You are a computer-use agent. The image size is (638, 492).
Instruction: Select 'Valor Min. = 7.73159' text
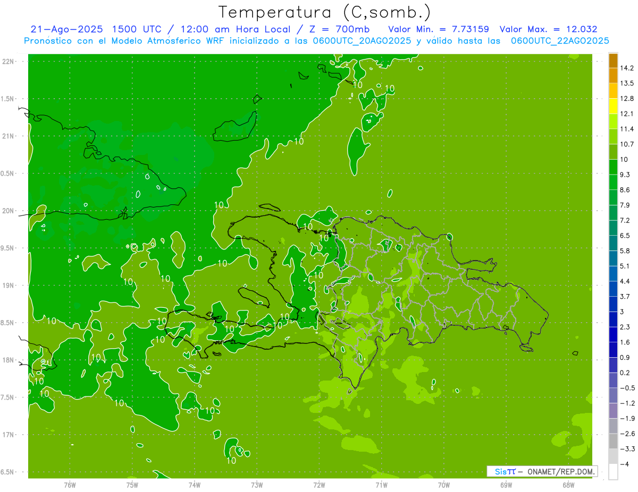click(x=439, y=29)
